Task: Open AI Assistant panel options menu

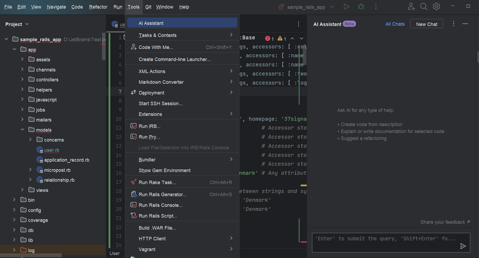Action: tap(454, 24)
